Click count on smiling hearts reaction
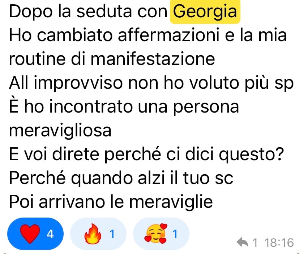 tap(175, 234)
